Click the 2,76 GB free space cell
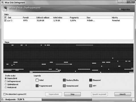136x102 pixels. tap(57, 20)
